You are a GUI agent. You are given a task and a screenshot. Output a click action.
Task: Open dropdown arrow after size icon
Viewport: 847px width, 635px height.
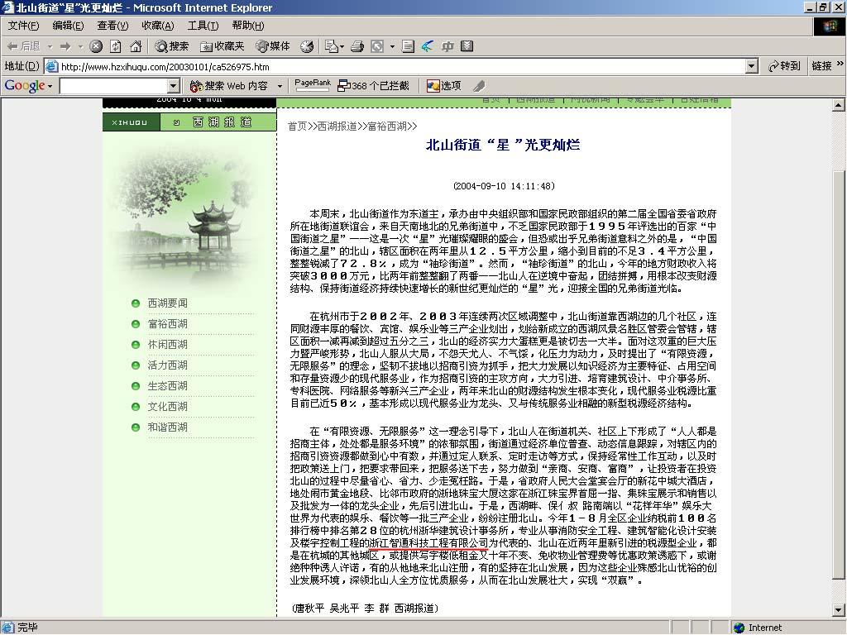point(392,47)
